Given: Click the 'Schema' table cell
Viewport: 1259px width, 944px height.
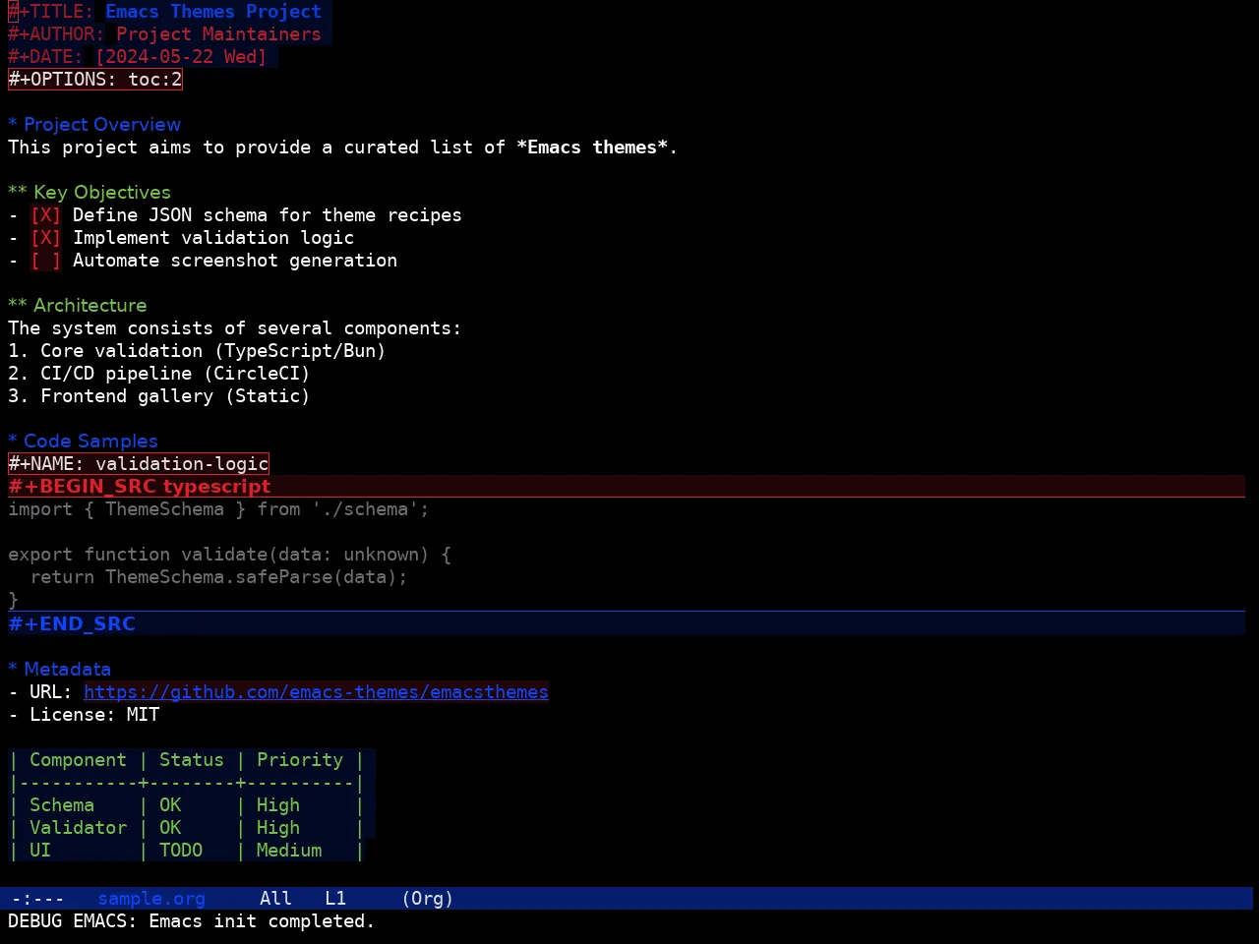Looking at the screenshot, I should [62, 805].
